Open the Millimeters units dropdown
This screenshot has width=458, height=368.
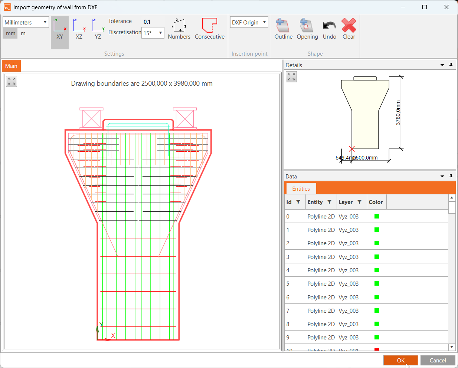coord(26,22)
